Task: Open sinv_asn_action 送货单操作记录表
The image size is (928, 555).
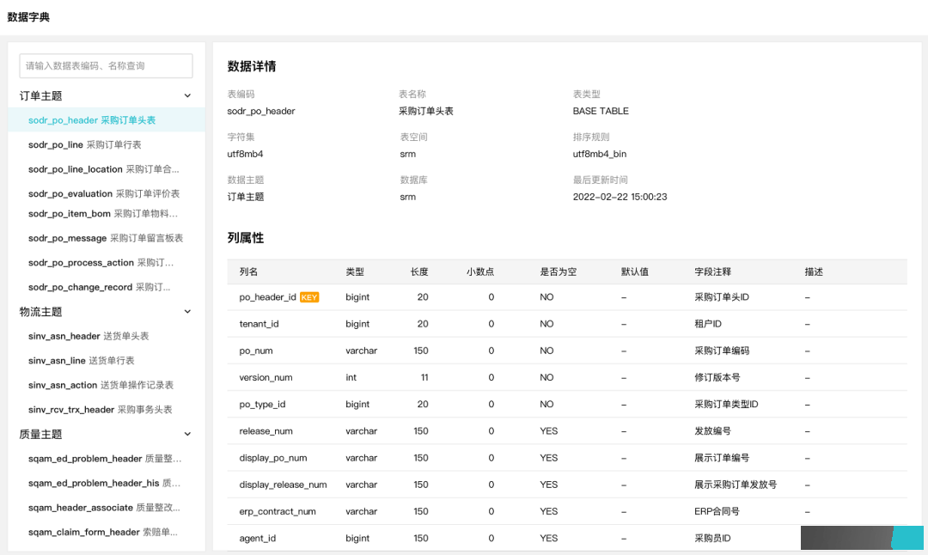Action: (x=101, y=385)
